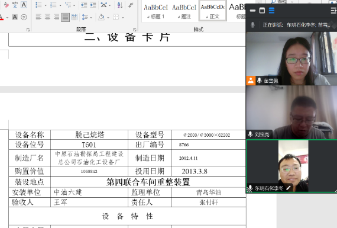
Task: Click the bulleted list icon
Action: (x=38, y=5)
